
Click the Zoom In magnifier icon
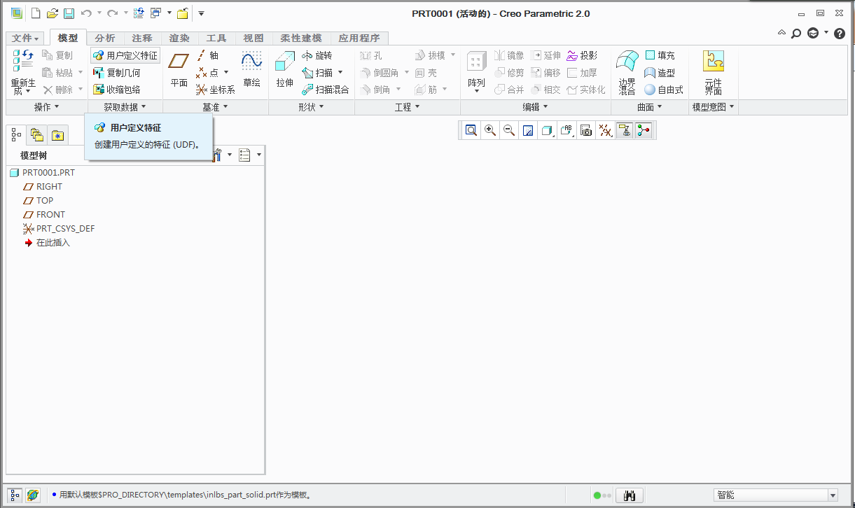(x=490, y=130)
